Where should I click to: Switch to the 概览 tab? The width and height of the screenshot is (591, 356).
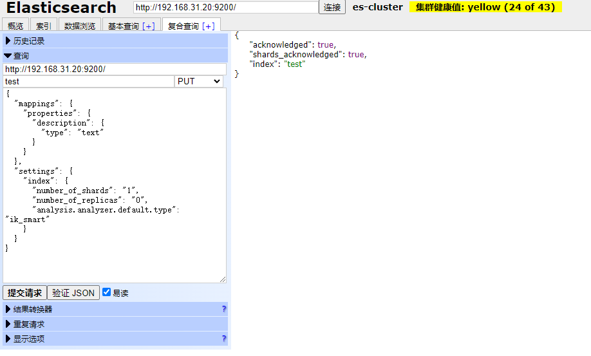click(x=15, y=26)
